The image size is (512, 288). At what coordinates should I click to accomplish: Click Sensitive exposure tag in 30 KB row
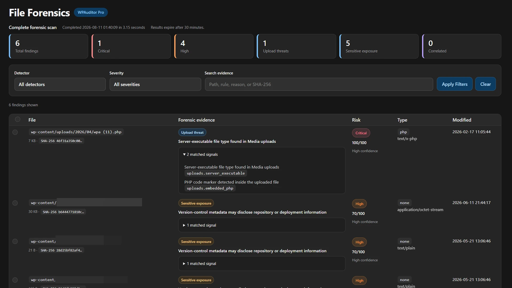(196, 203)
